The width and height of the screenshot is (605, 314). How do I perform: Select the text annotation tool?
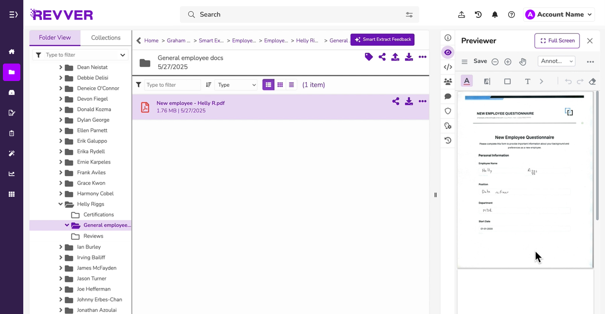527,81
